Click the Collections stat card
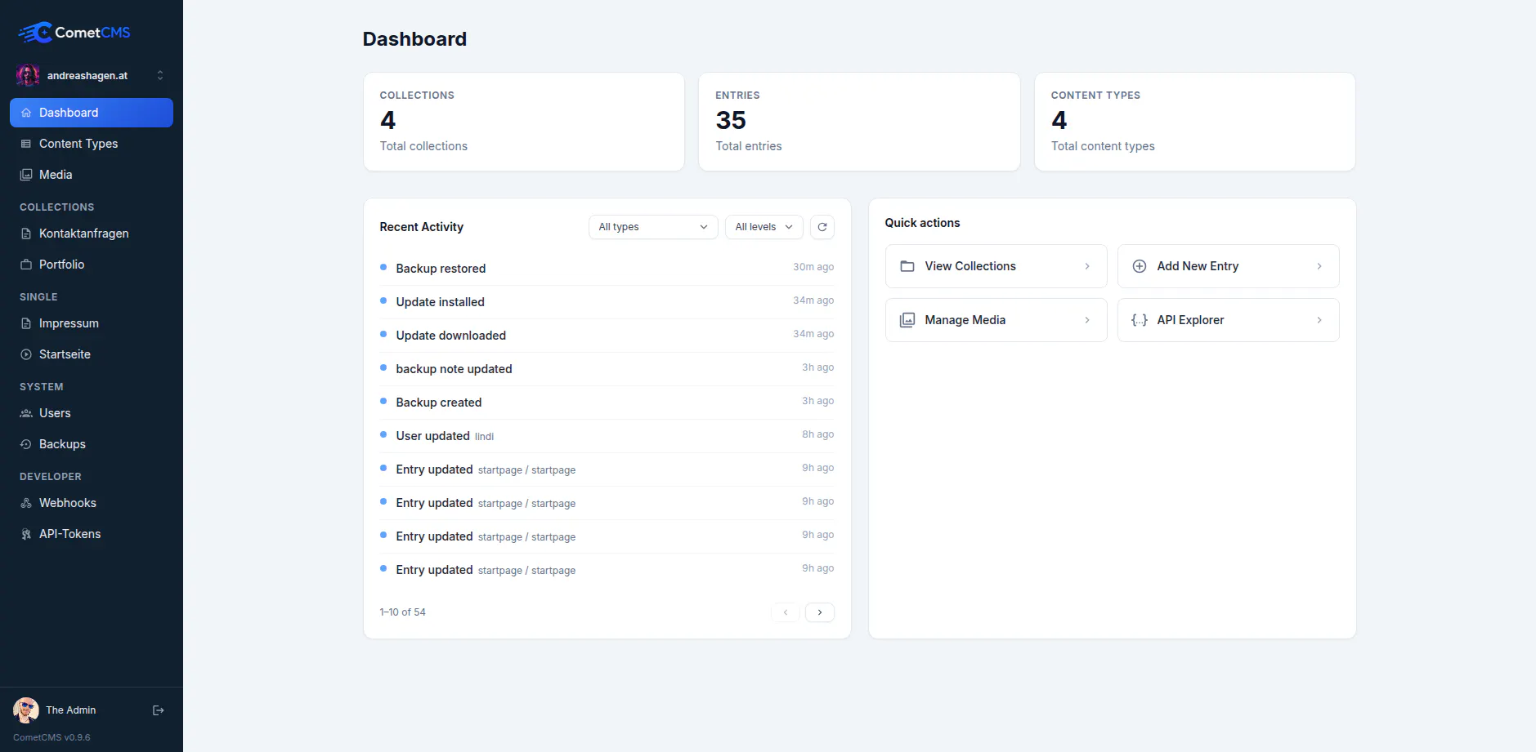 tap(524, 122)
